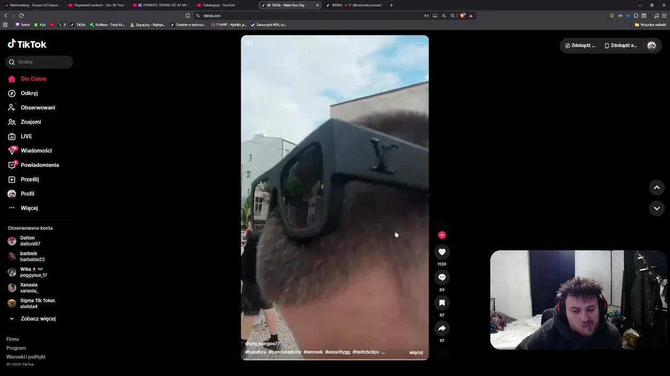Open browser extensions puzzle icon
Screen dimensions: 670x376
coord(636,16)
